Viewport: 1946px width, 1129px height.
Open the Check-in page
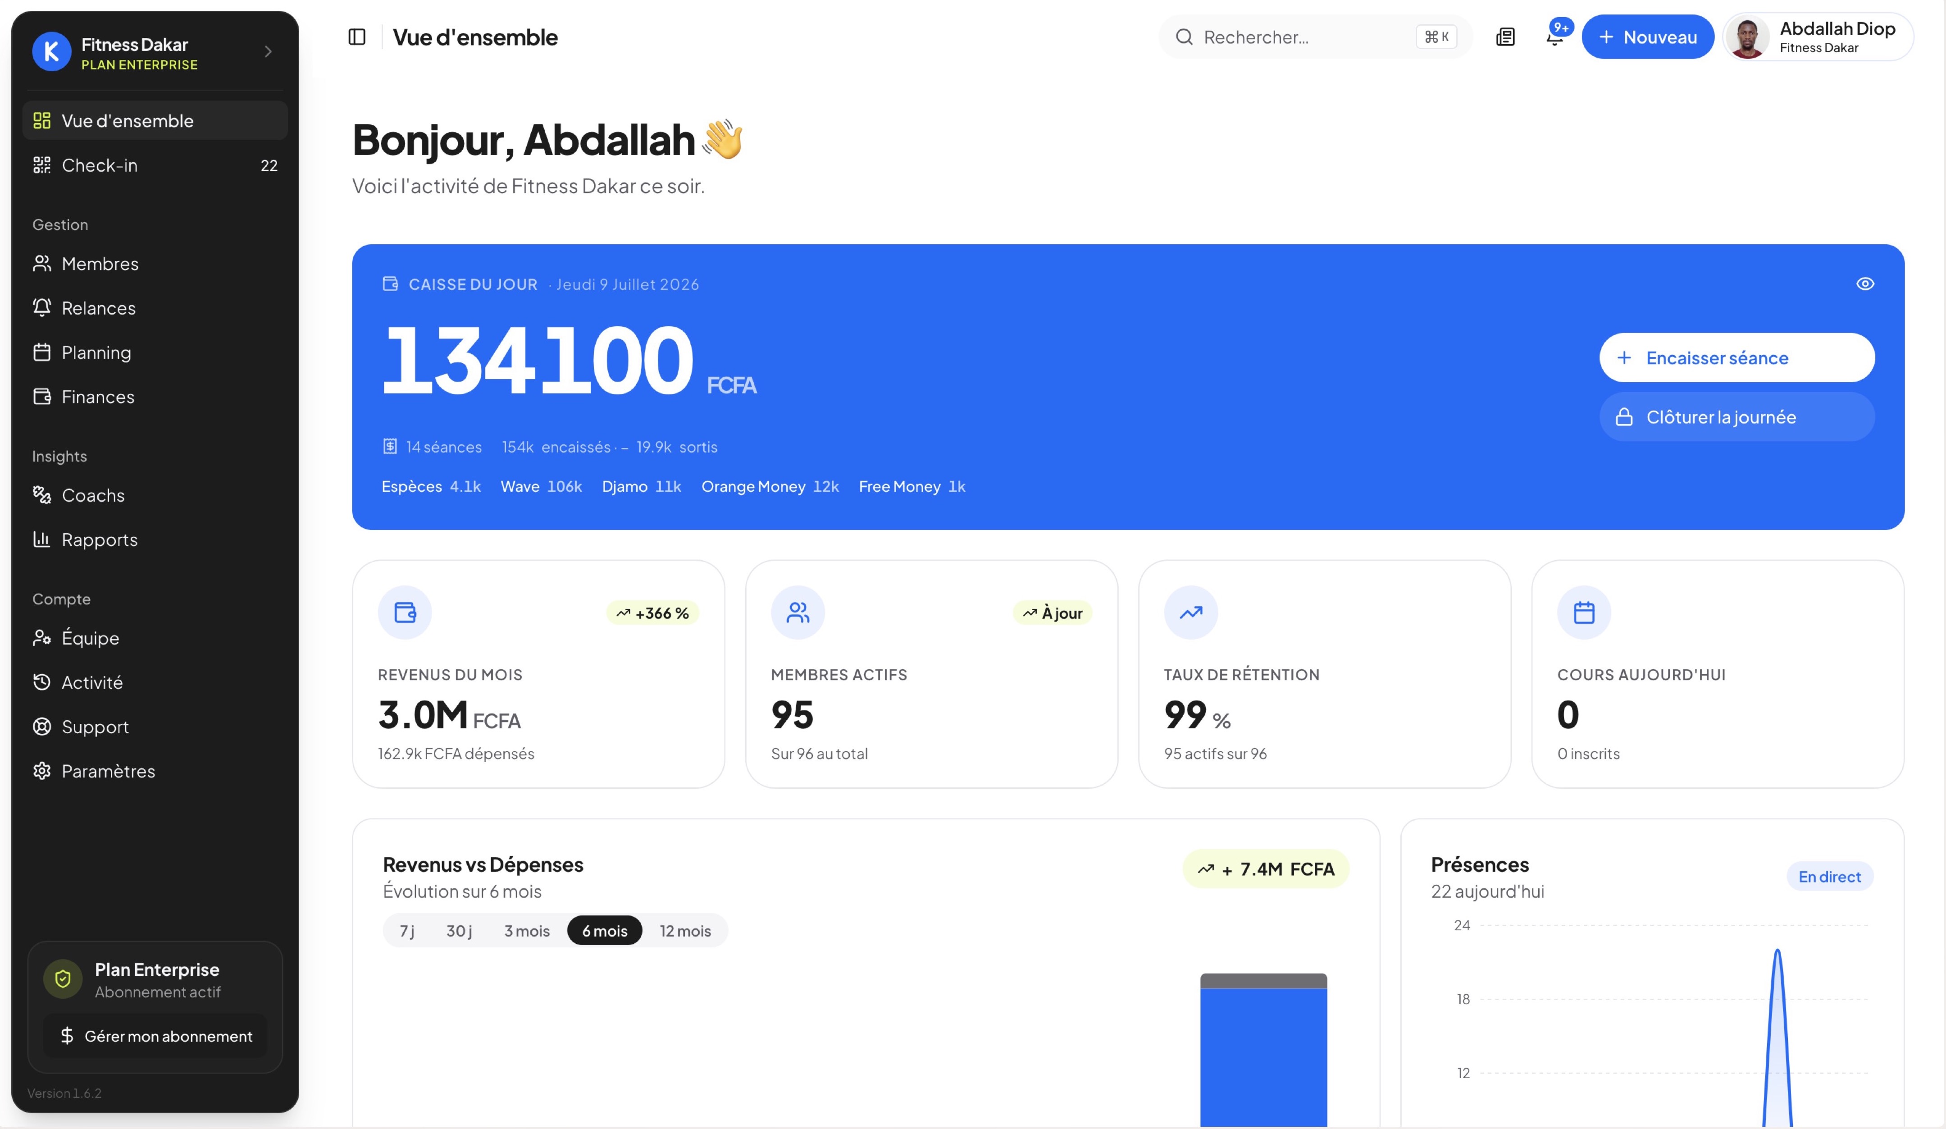[155, 165]
